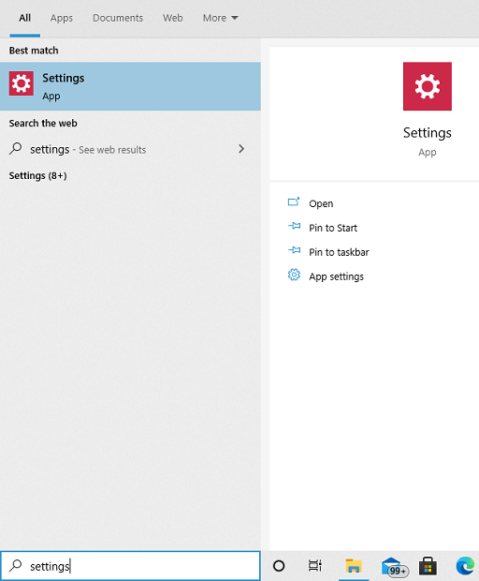Expand the Settings (8+) group
479x581 pixels.
point(37,175)
